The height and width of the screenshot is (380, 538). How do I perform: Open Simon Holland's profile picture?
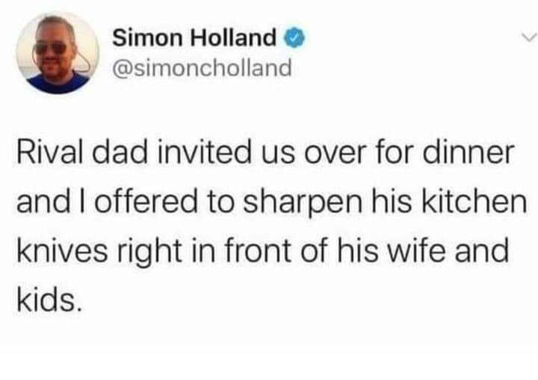point(58,53)
